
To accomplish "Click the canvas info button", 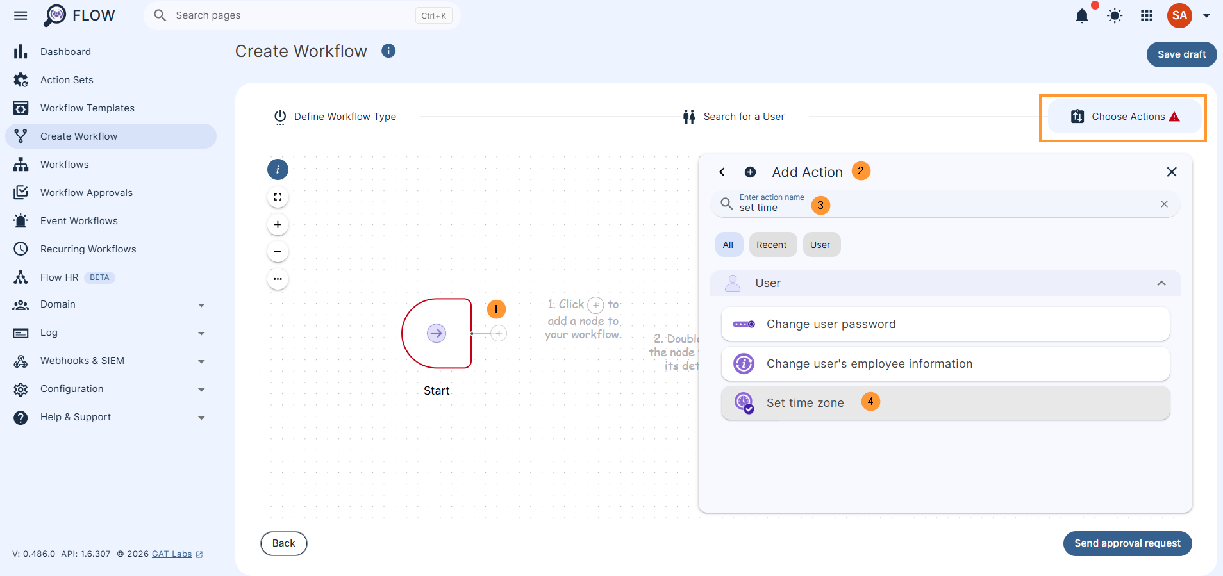I will tap(278, 170).
